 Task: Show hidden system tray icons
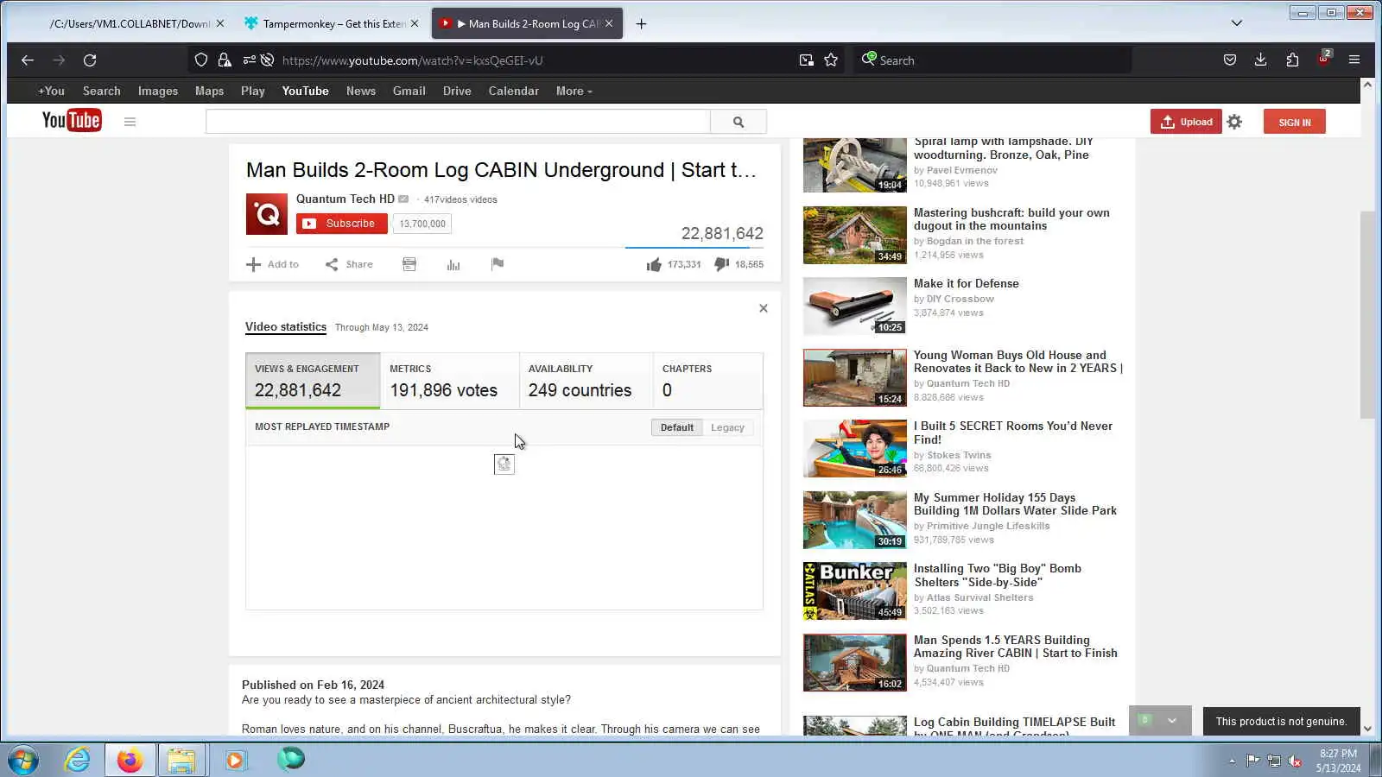[1232, 761]
